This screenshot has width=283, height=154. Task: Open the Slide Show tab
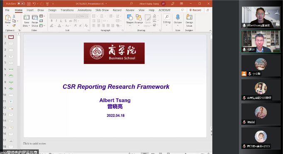[x=102, y=10]
